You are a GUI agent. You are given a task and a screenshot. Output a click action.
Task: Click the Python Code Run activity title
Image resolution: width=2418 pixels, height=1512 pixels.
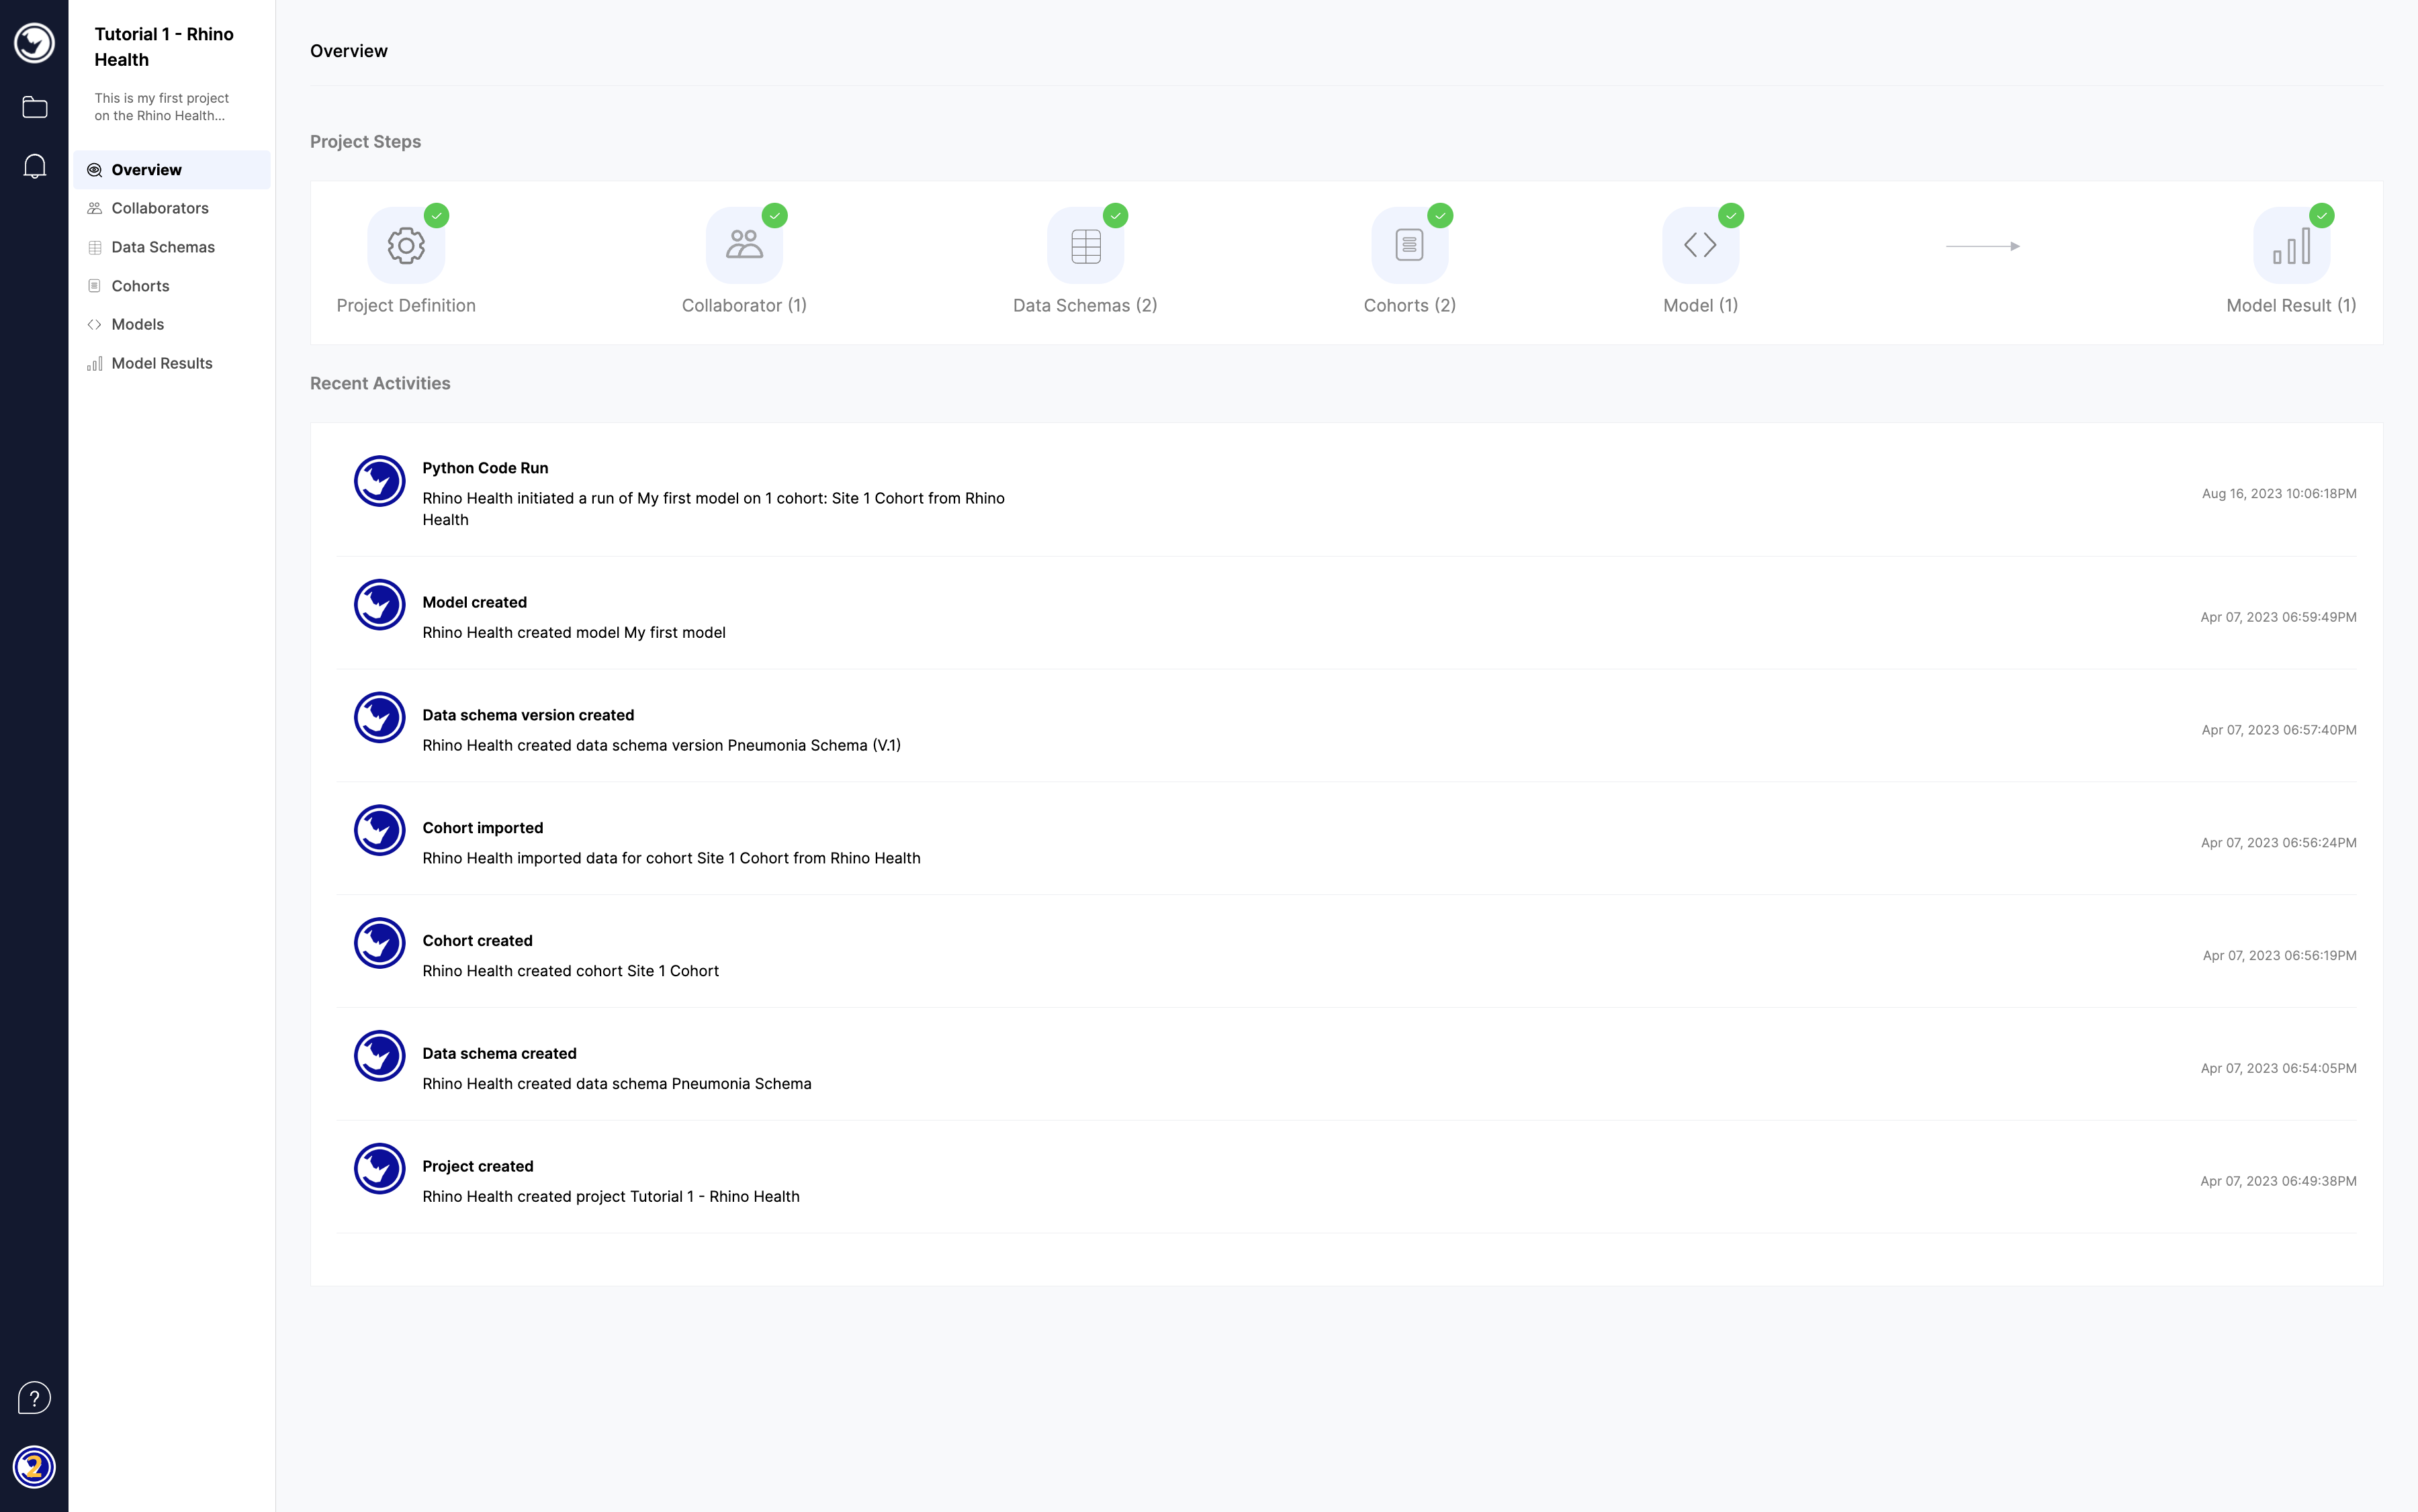(x=485, y=468)
